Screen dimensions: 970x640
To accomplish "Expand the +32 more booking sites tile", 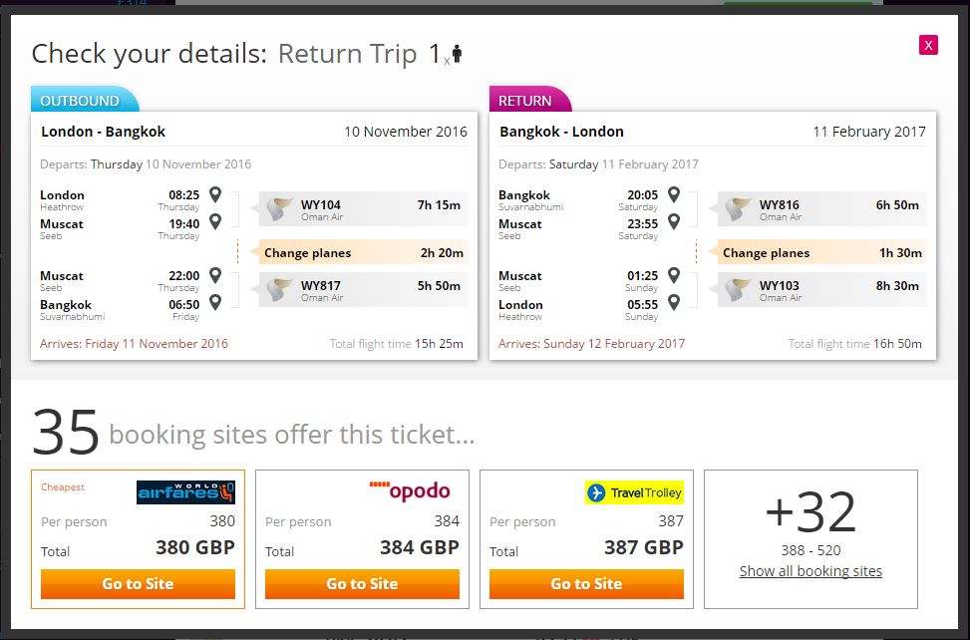I will [810, 539].
